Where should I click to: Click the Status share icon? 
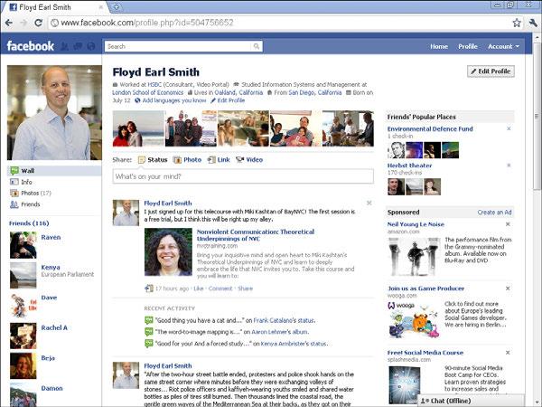pyautogui.click(x=142, y=159)
